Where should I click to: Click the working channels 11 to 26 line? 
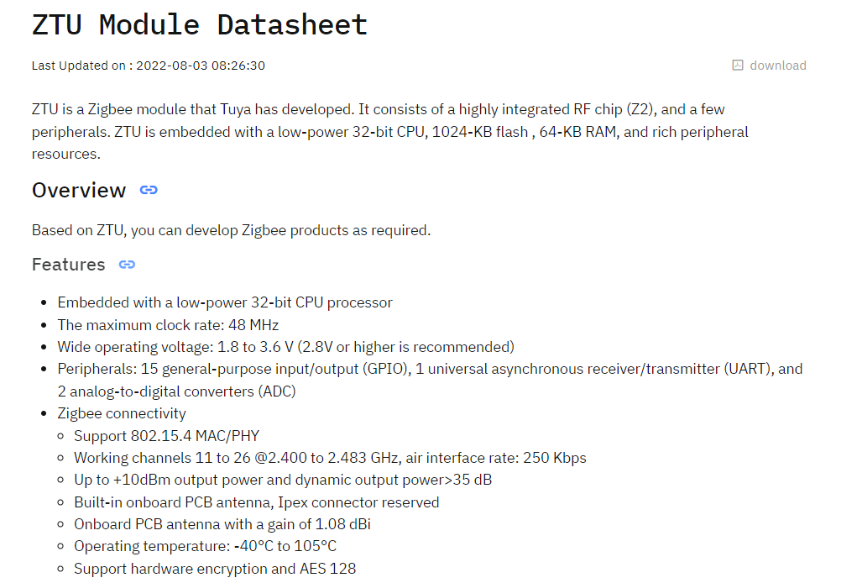click(x=330, y=458)
